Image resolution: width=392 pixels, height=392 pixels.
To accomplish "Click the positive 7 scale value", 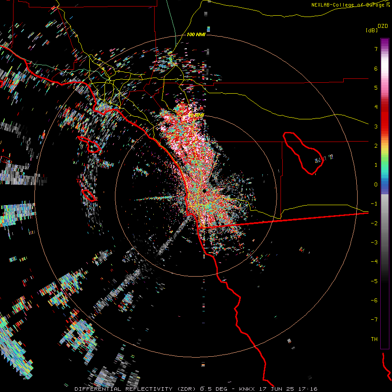I will (x=376, y=49).
